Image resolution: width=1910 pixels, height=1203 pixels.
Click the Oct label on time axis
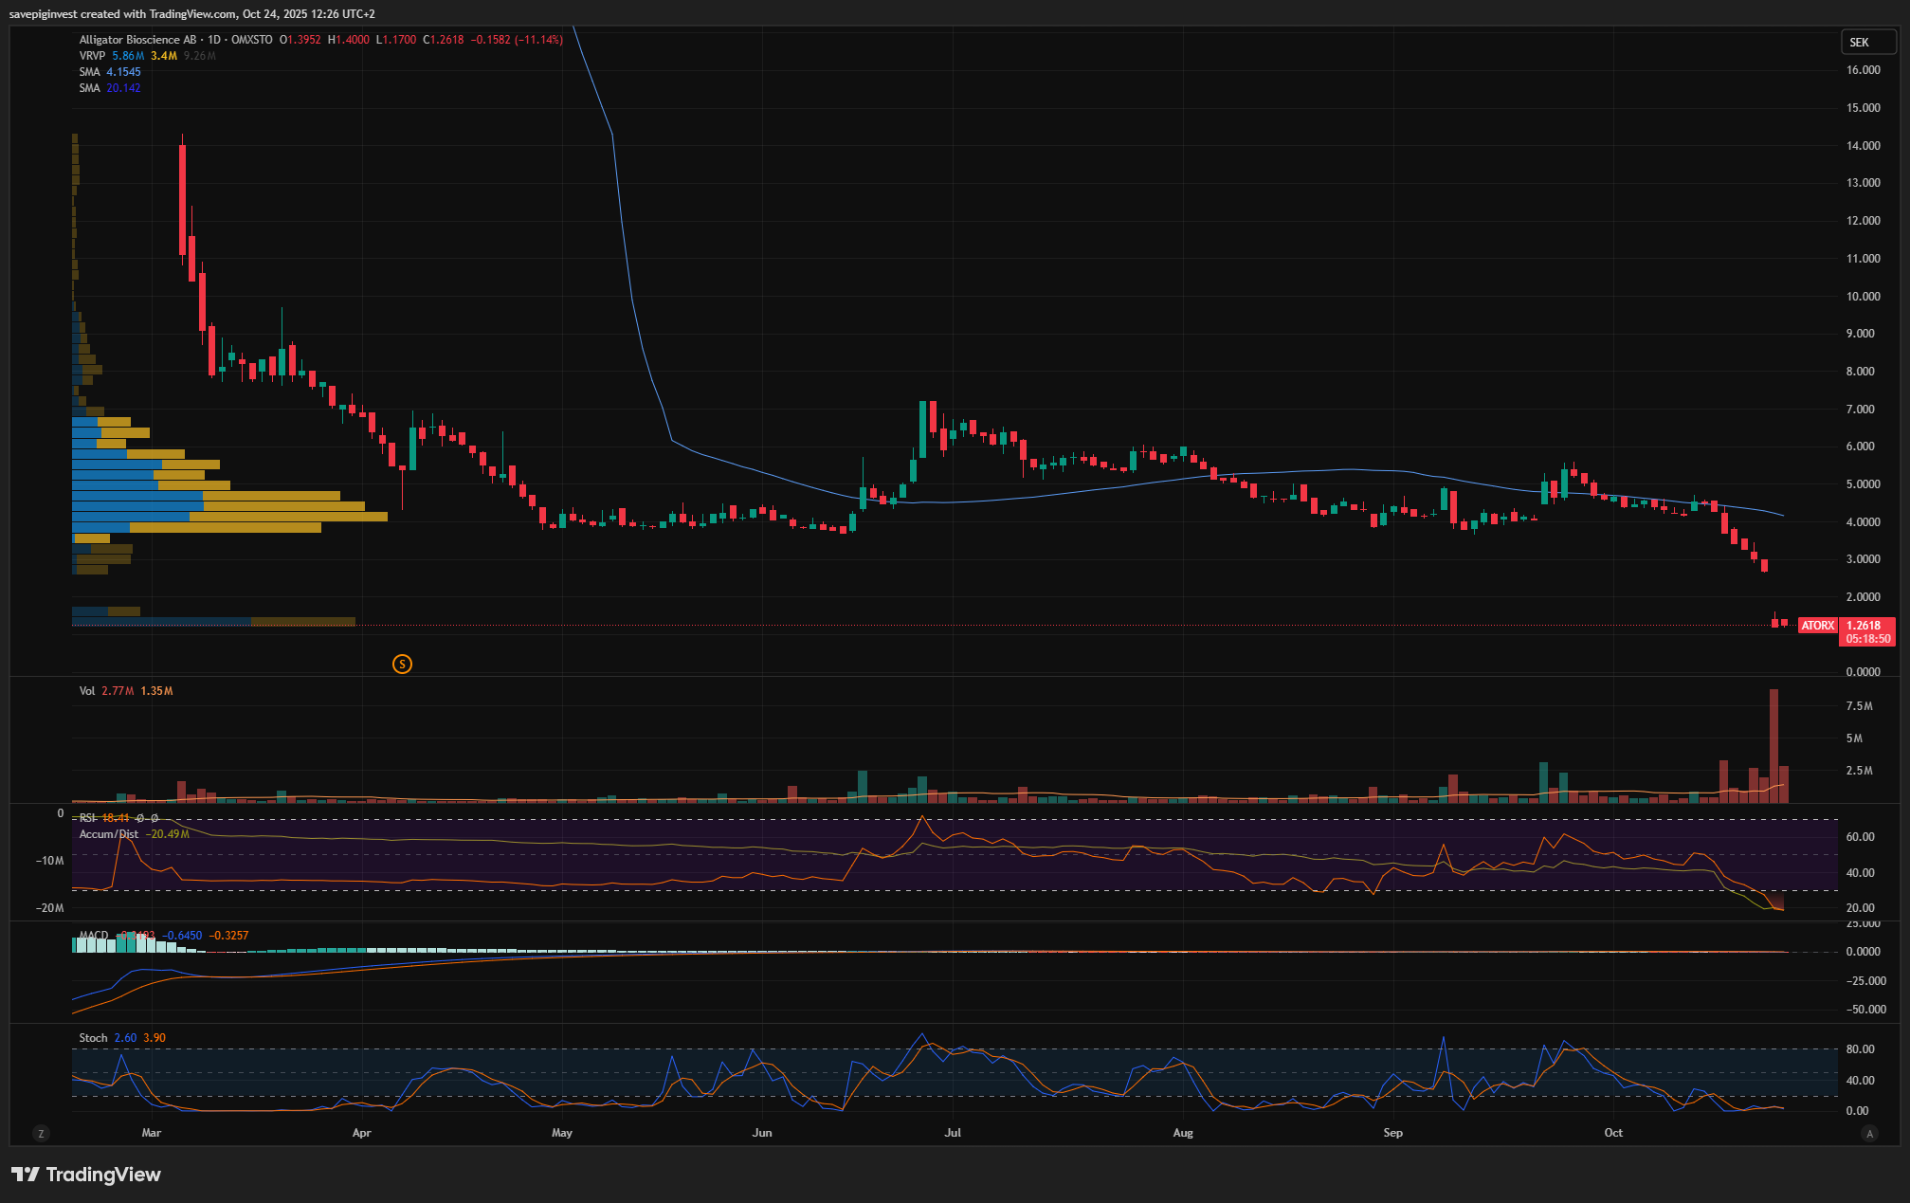(1613, 1133)
